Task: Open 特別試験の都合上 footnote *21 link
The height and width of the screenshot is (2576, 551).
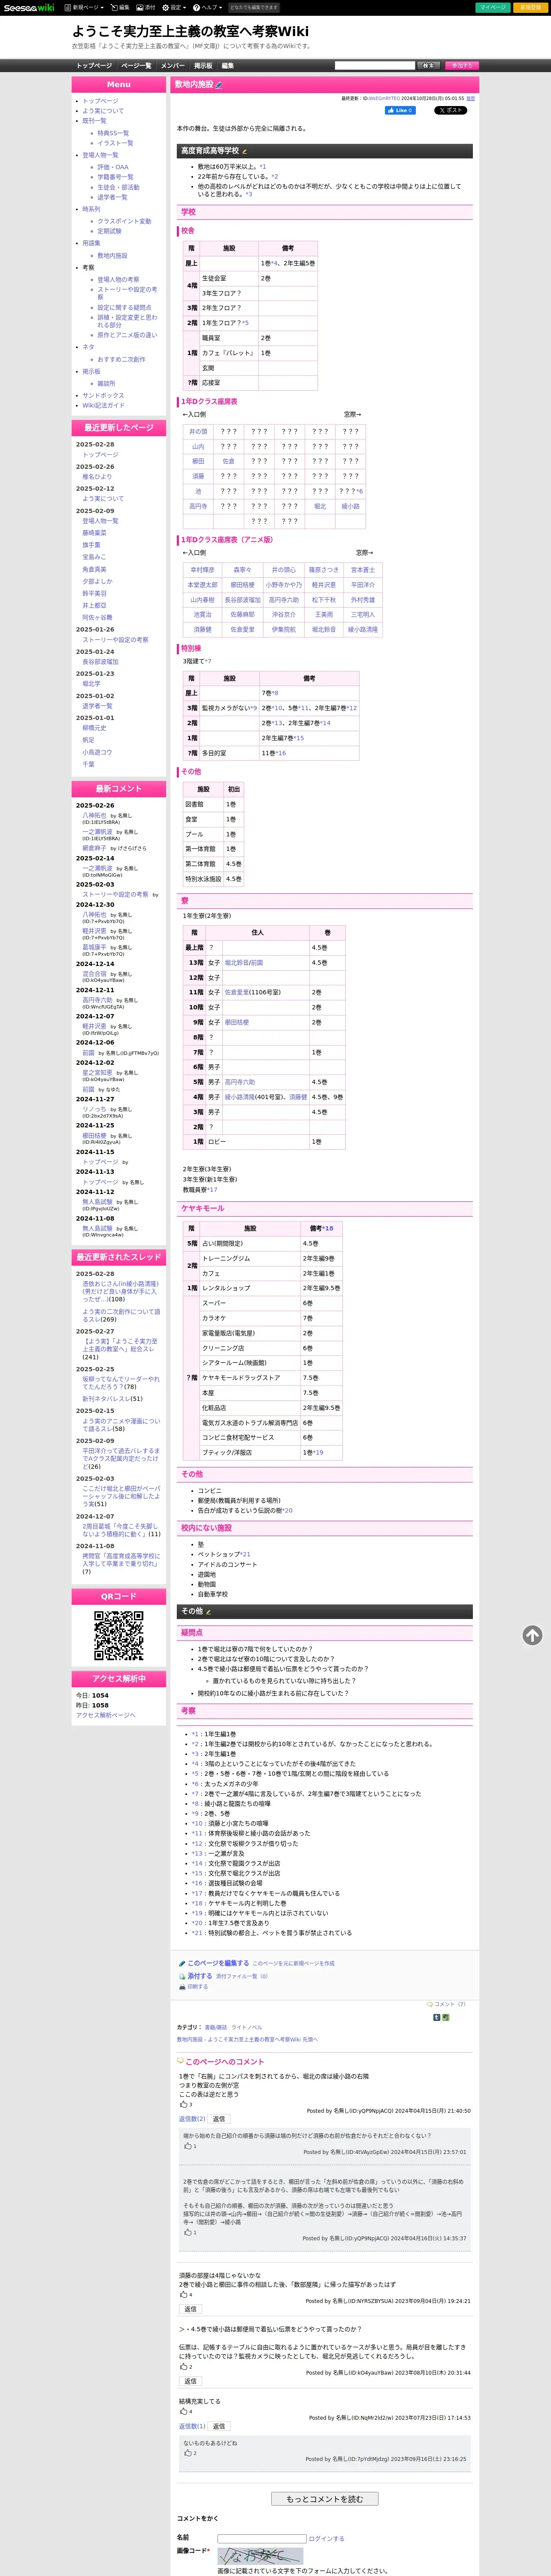Action: tap(197, 1932)
